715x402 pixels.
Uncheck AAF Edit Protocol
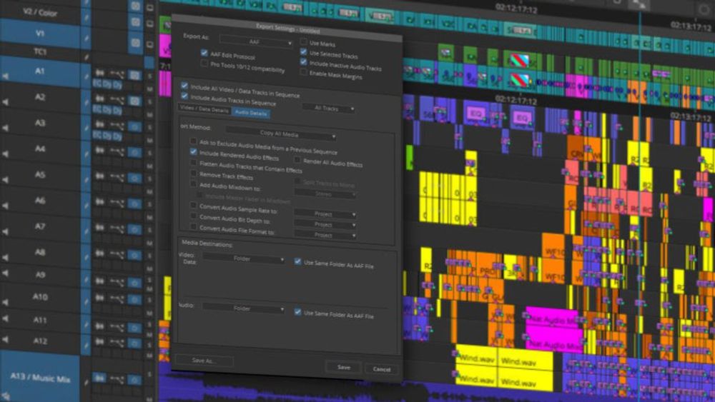[x=204, y=54]
